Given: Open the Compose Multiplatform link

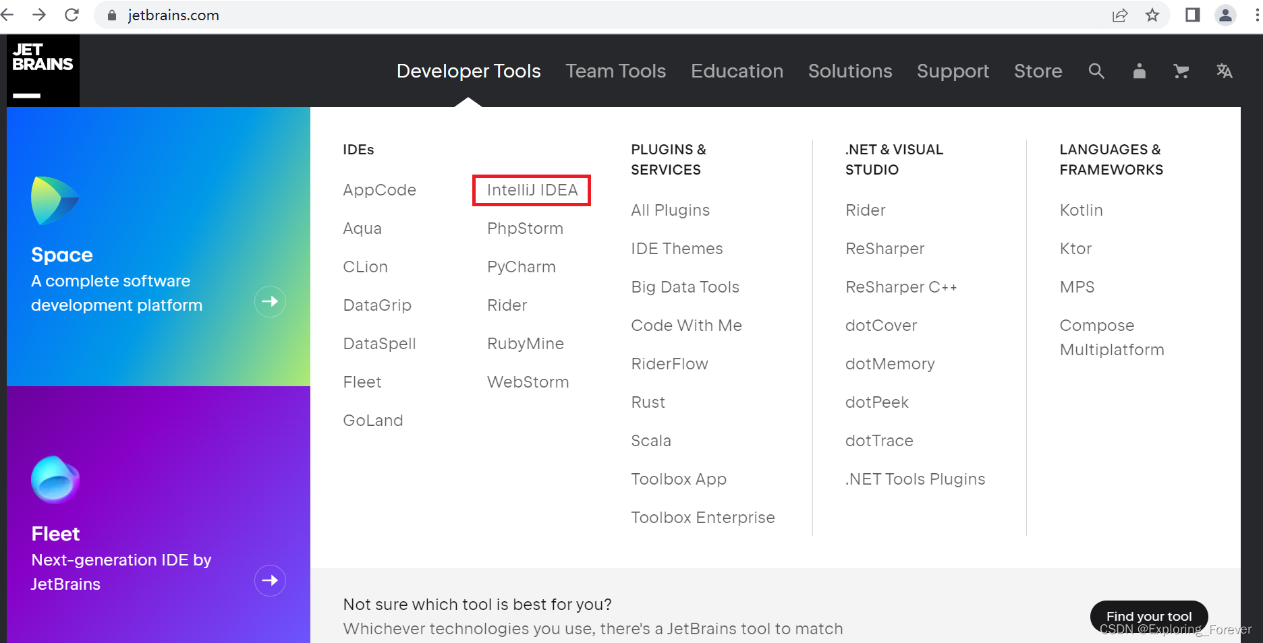Looking at the screenshot, I should [1112, 338].
